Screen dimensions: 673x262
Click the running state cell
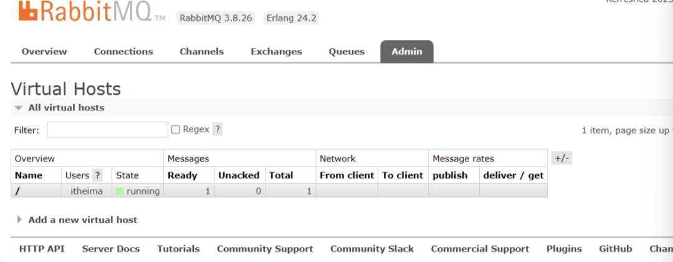(x=138, y=191)
